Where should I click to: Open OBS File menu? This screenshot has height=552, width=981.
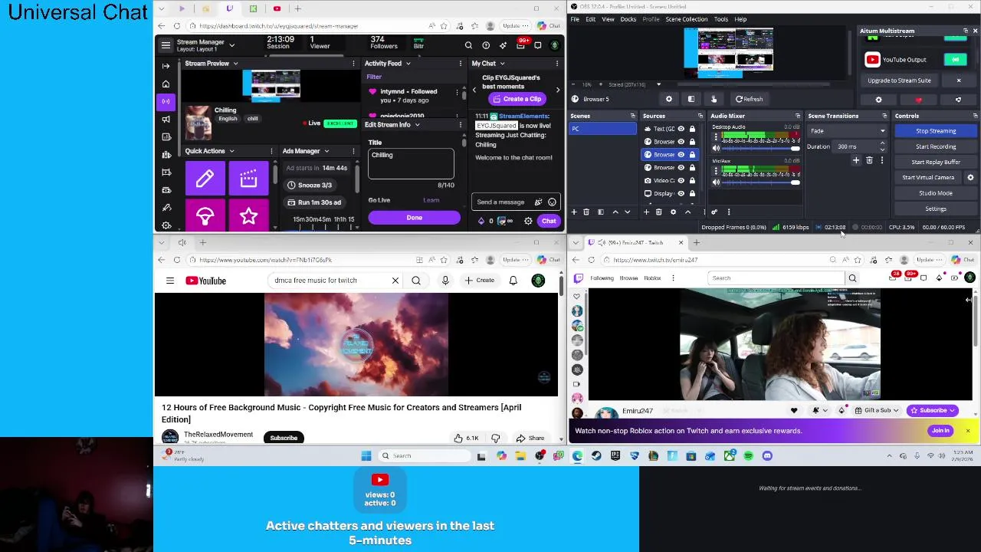pos(575,19)
